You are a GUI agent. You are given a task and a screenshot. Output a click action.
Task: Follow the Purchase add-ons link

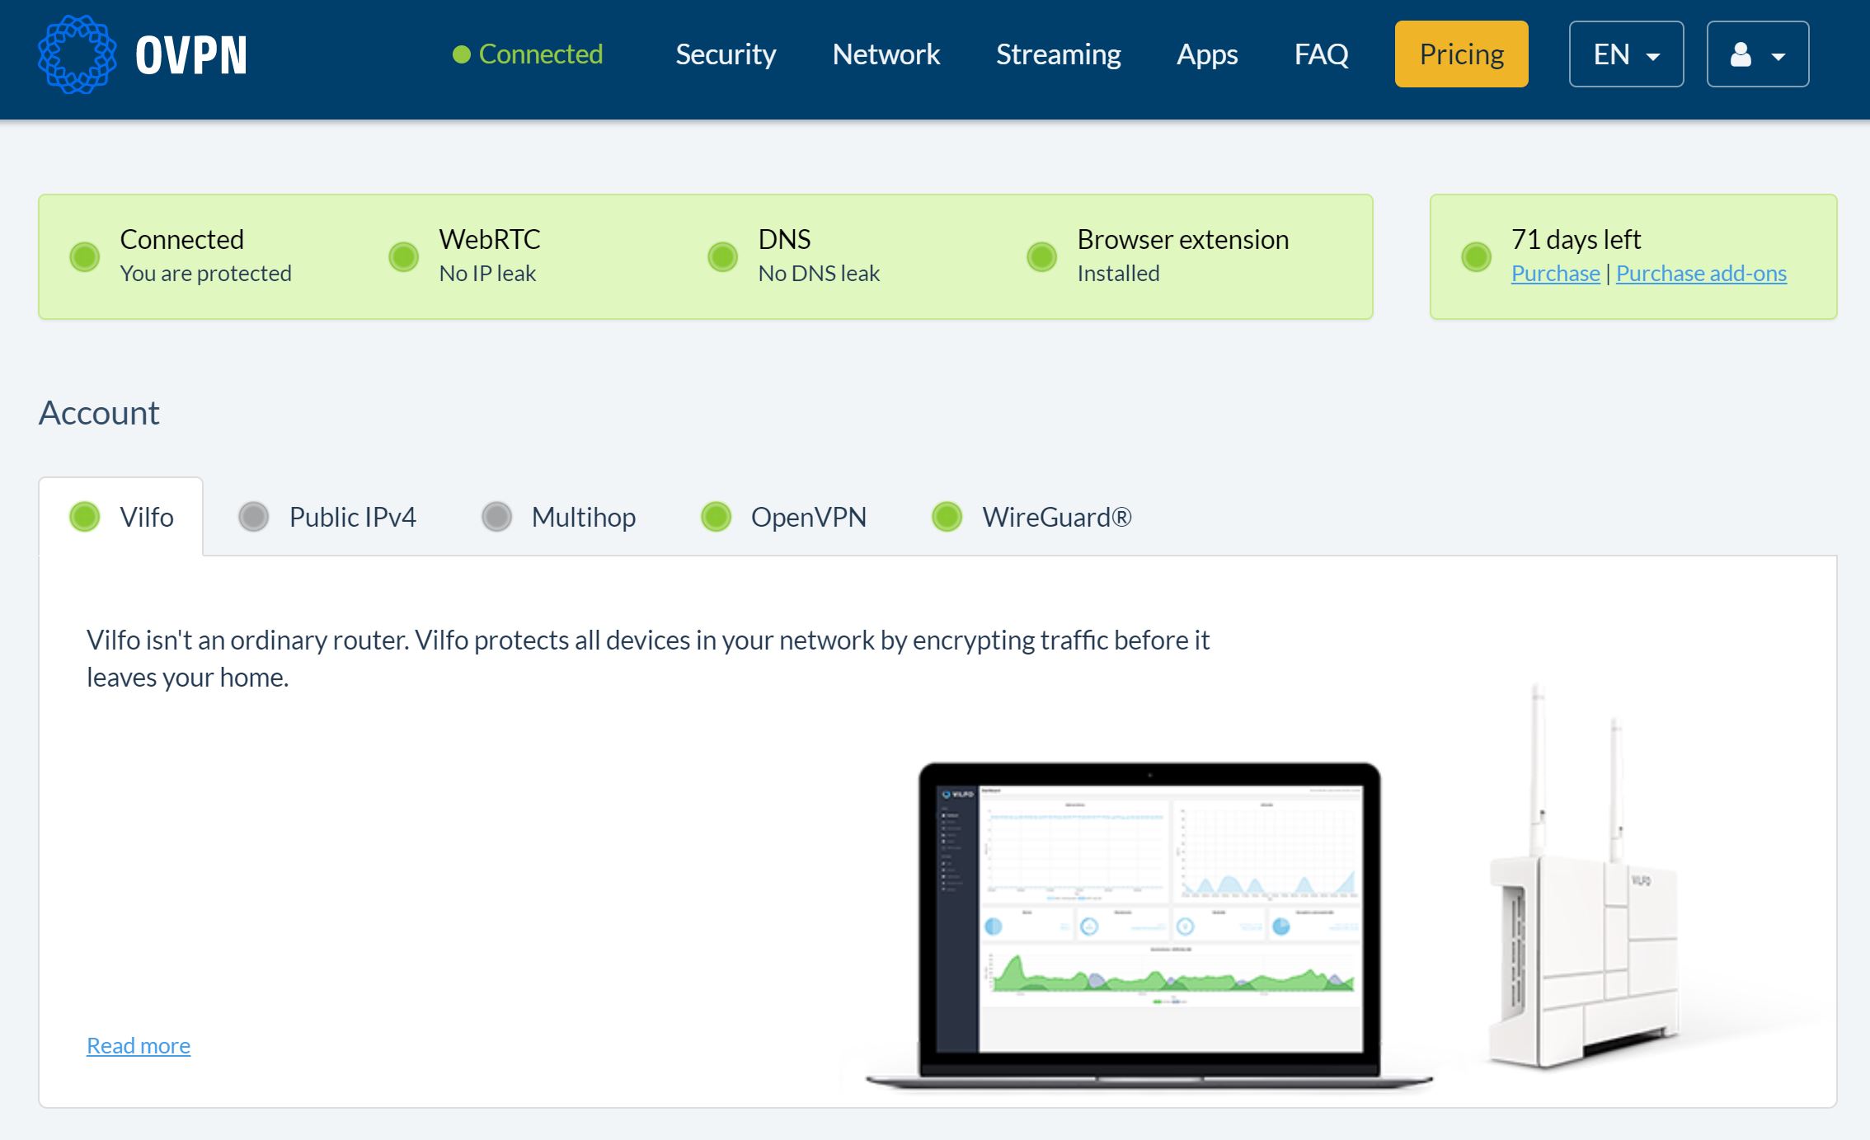click(1701, 274)
